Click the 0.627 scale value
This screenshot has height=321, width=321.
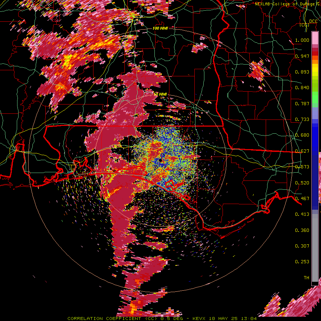(x=302, y=151)
